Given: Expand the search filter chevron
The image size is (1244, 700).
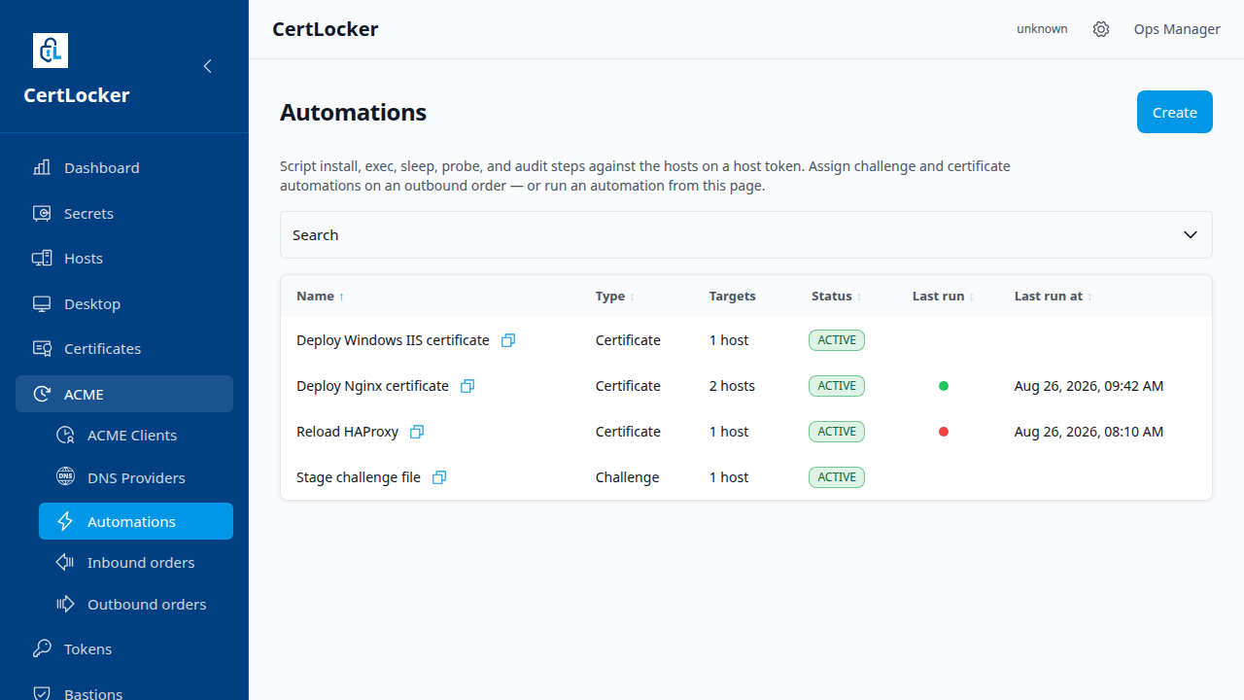Looking at the screenshot, I should [x=1191, y=234].
